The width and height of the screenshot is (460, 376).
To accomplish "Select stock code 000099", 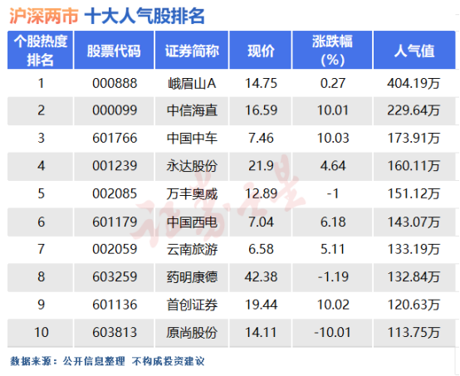I will (x=115, y=110).
